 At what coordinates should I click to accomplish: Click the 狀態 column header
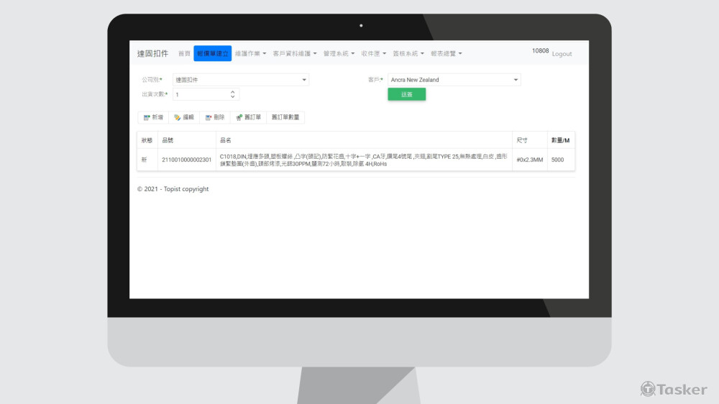point(147,140)
